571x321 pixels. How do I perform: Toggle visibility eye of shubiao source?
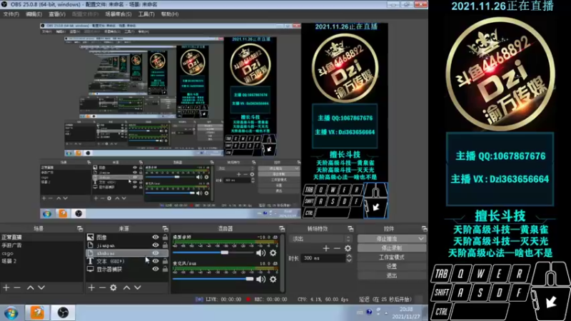[156, 253]
